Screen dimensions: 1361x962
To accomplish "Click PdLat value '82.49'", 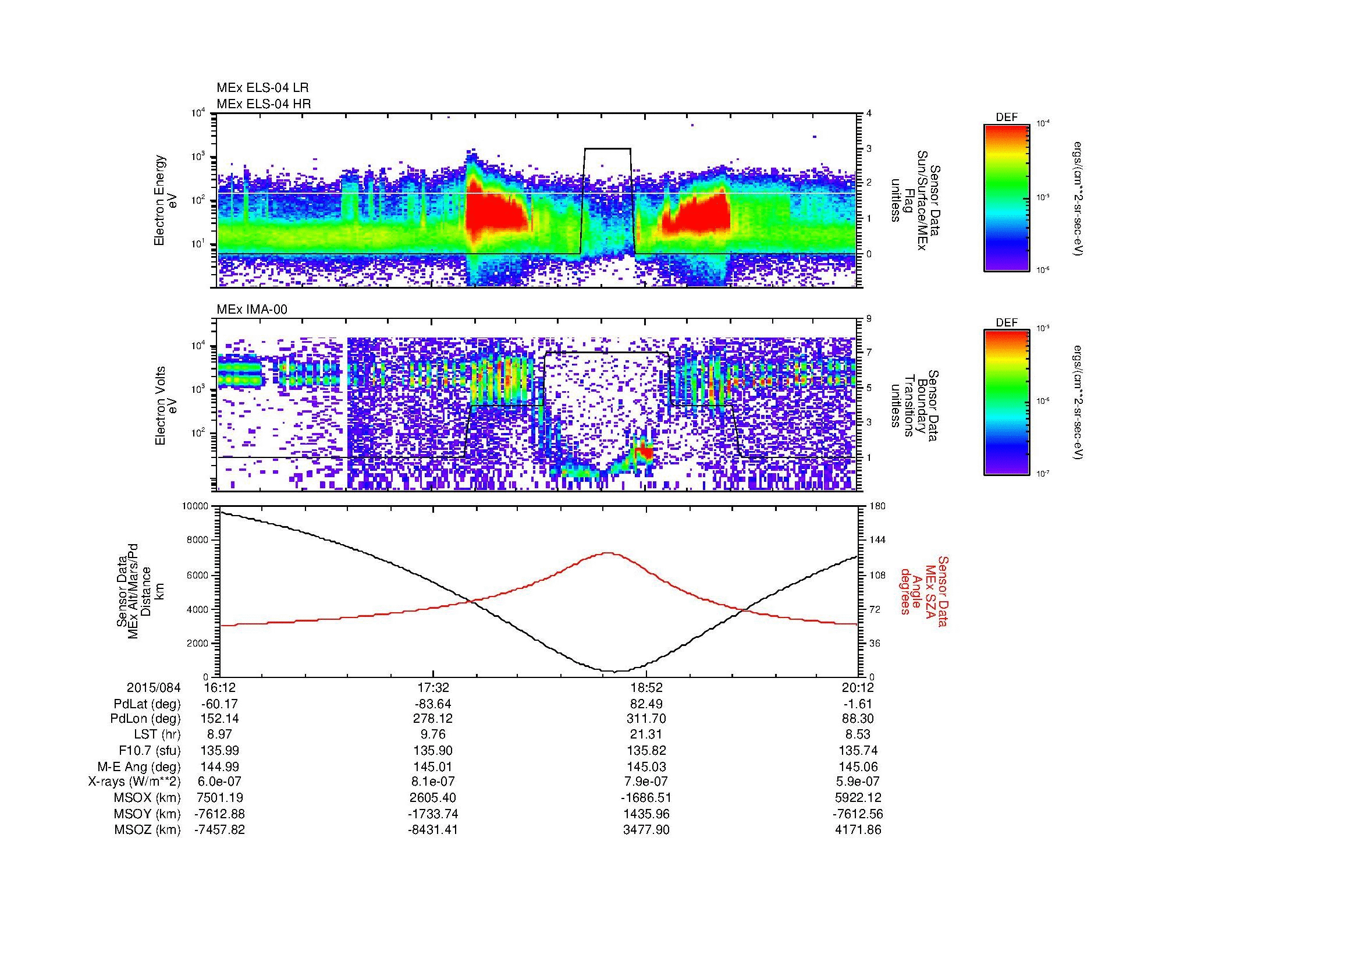I will point(646,704).
